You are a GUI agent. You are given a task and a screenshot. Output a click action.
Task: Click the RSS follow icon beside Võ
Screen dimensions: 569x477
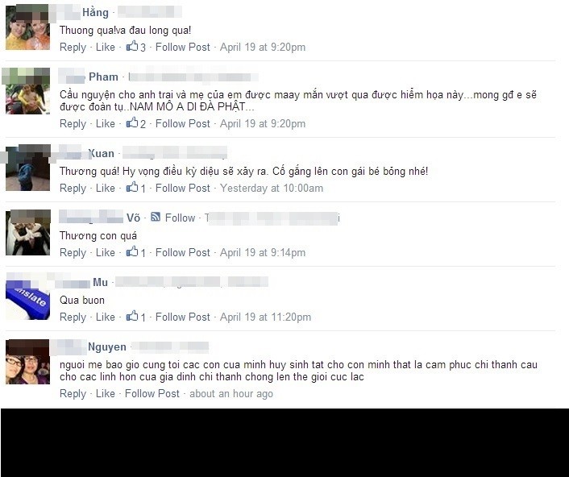pos(156,217)
